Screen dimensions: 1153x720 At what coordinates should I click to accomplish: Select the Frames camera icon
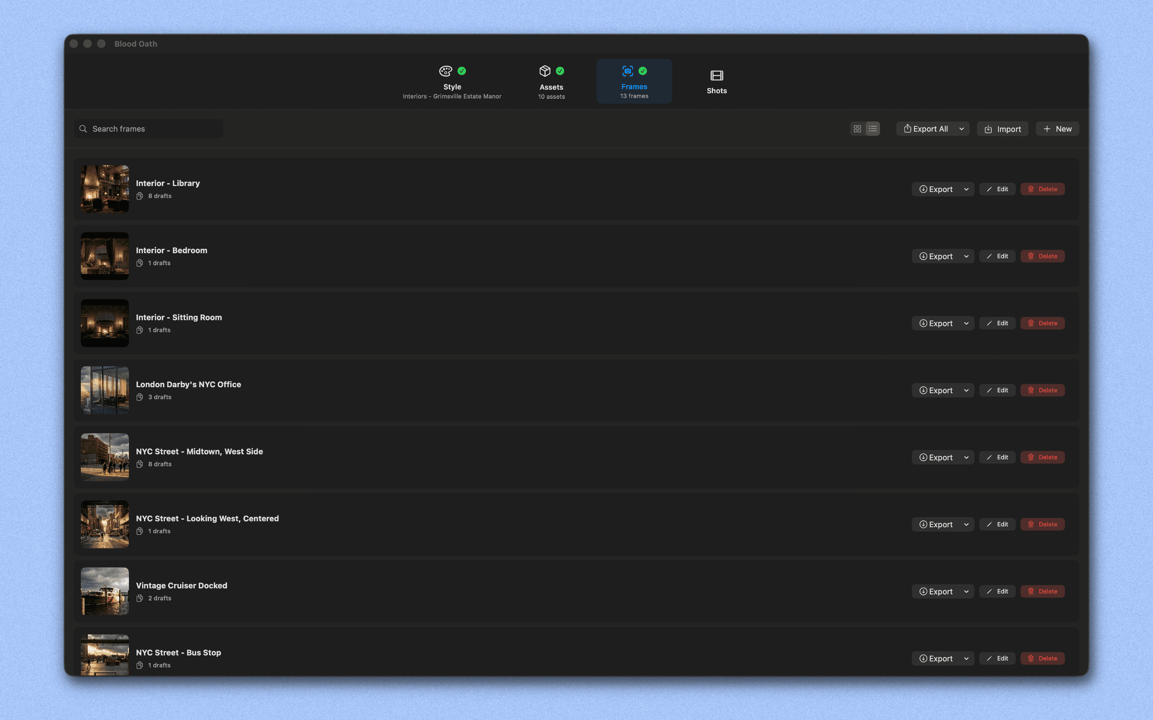[627, 70]
